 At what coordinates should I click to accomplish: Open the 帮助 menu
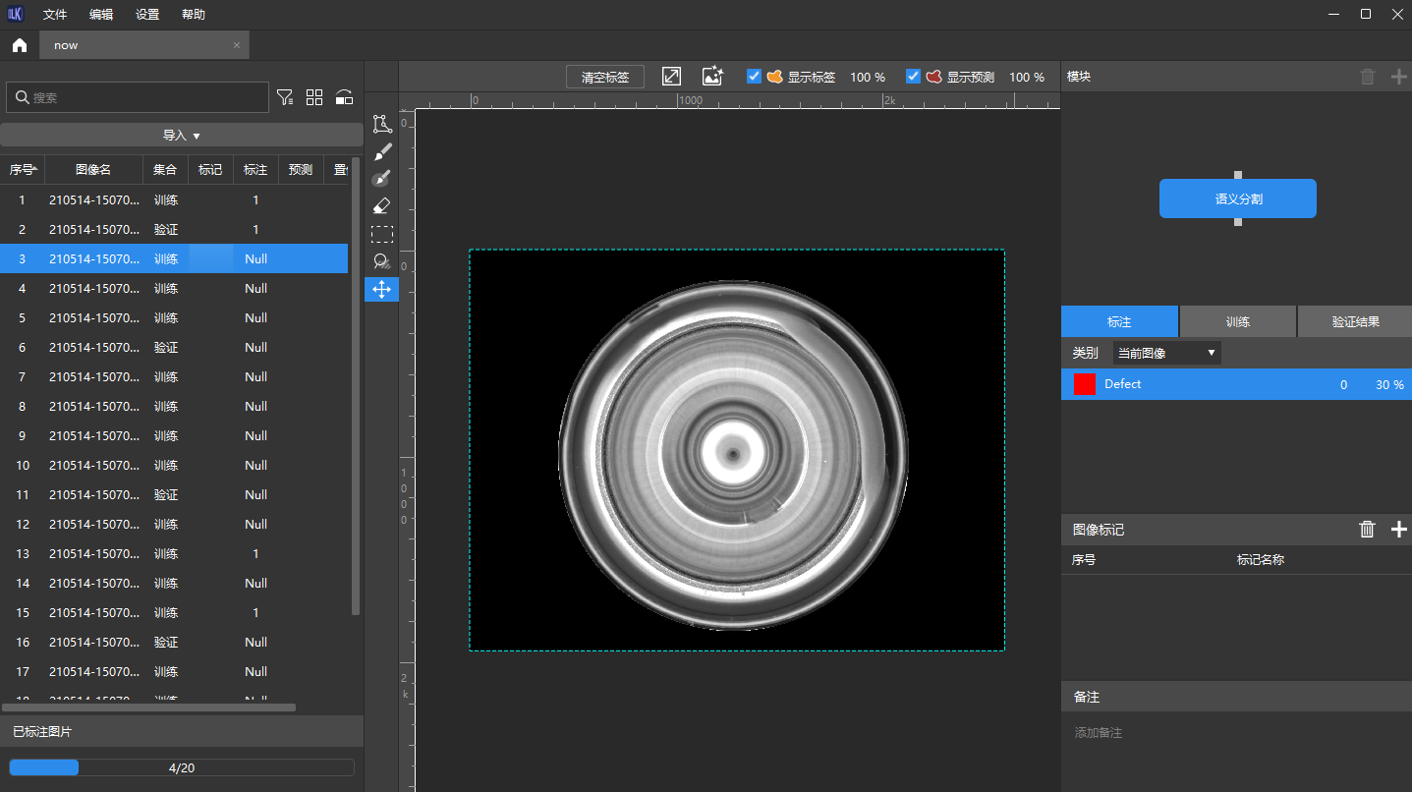pyautogui.click(x=194, y=15)
